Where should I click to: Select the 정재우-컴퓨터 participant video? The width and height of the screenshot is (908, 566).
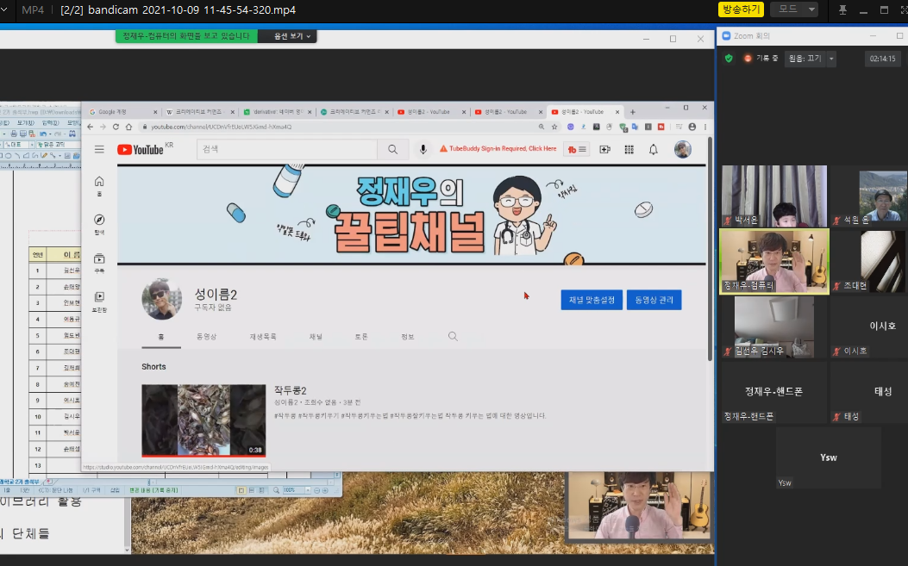[x=774, y=261]
